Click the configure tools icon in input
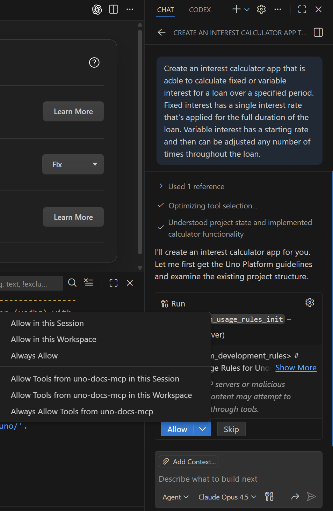This screenshot has width=333, height=511. (x=269, y=496)
